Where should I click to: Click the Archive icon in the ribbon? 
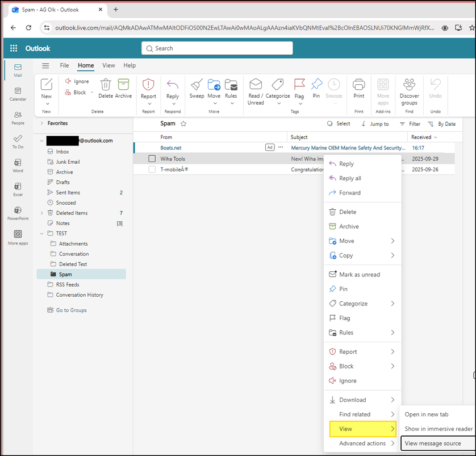click(x=124, y=85)
